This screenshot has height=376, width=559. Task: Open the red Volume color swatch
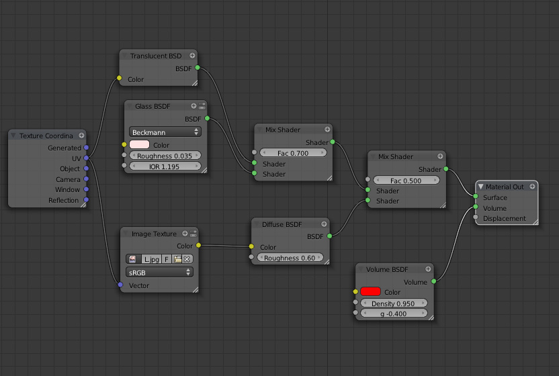pyautogui.click(x=370, y=291)
